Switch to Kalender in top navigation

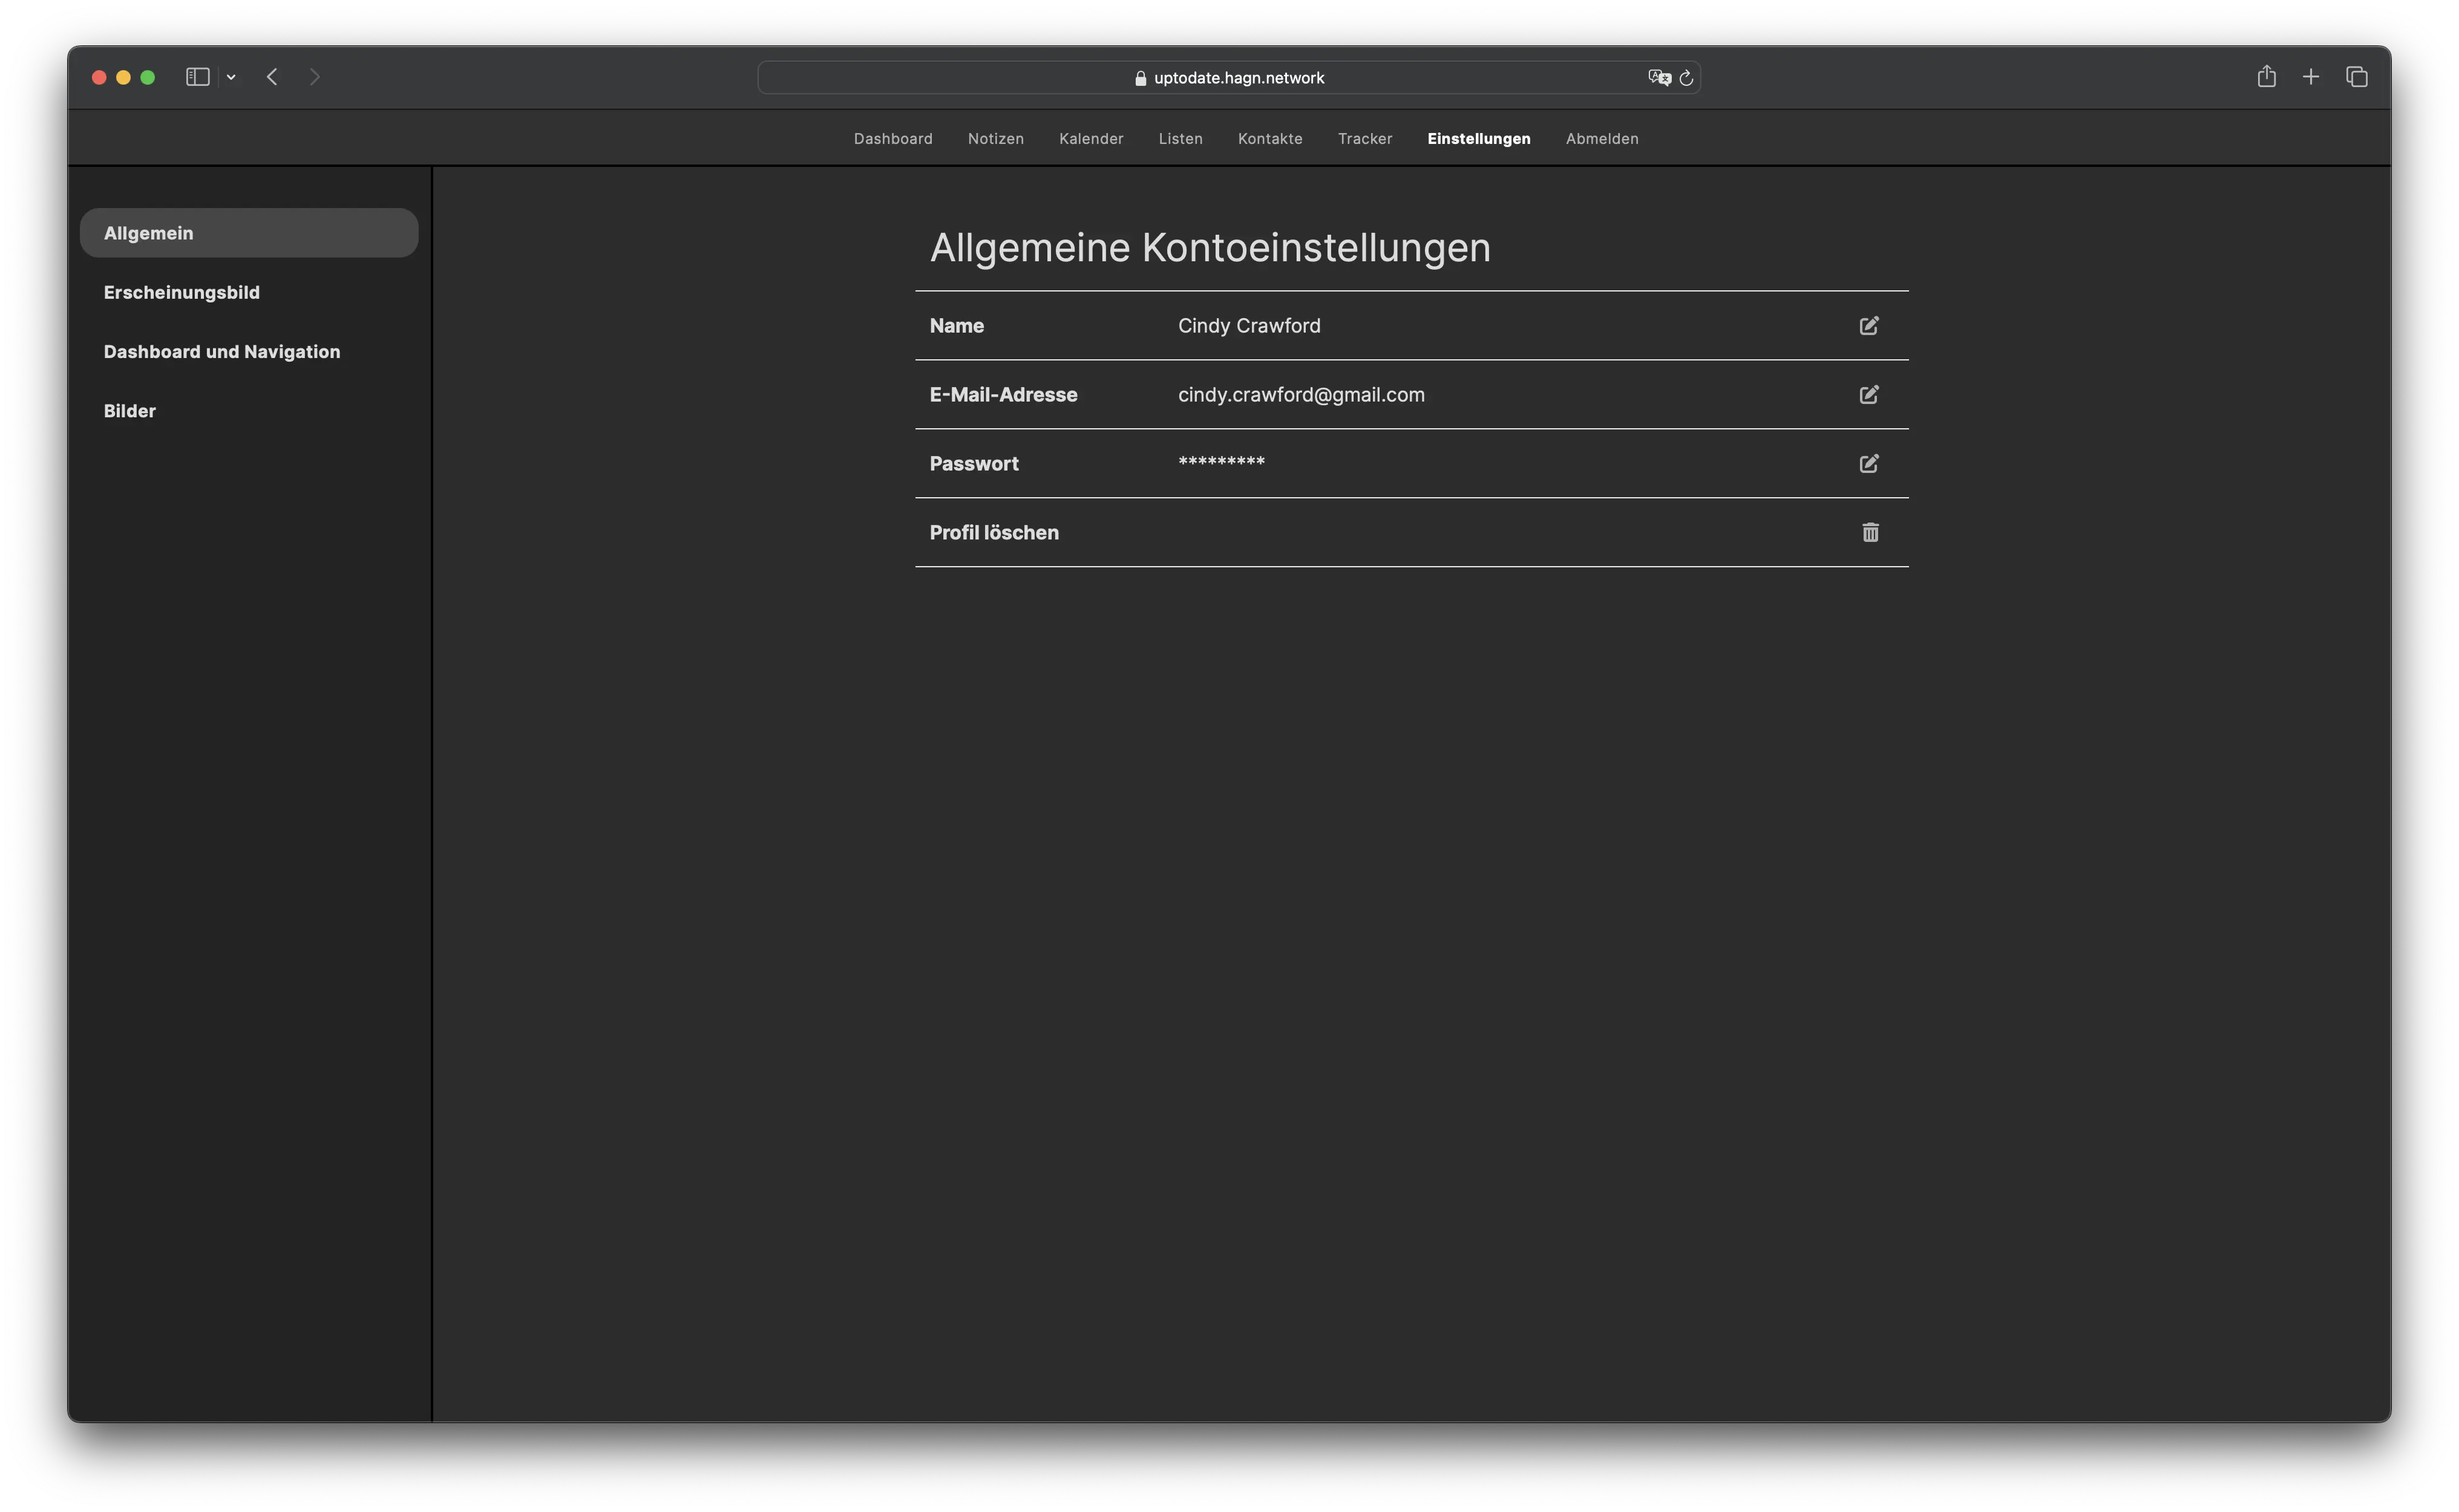pyautogui.click(x=1090, y=139)
